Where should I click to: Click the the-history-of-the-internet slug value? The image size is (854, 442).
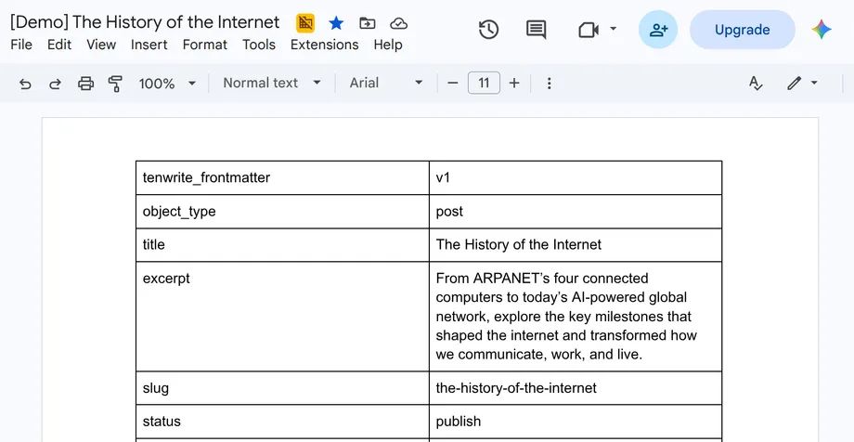click(x=516, y=388)
